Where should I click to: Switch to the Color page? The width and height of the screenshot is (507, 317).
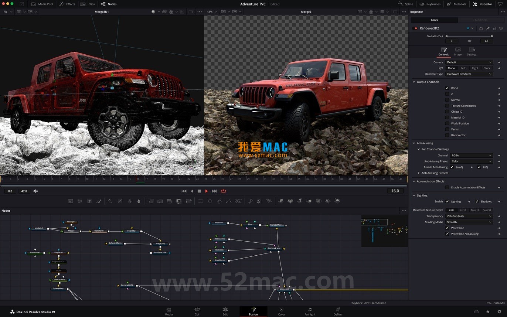pyautogui.click(x=281, y=311)
